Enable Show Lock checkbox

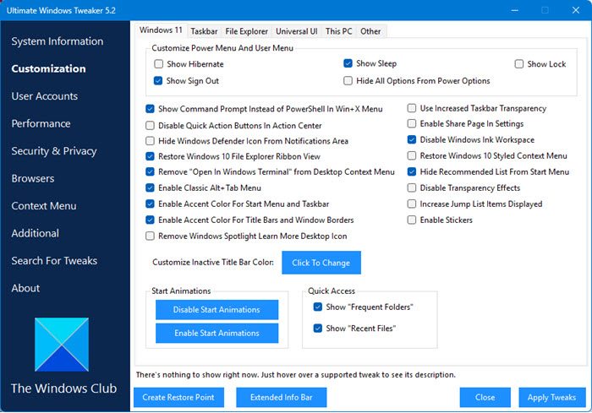click(519, 64)
